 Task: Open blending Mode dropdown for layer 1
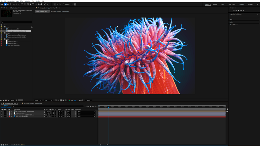tap(60, 111)
